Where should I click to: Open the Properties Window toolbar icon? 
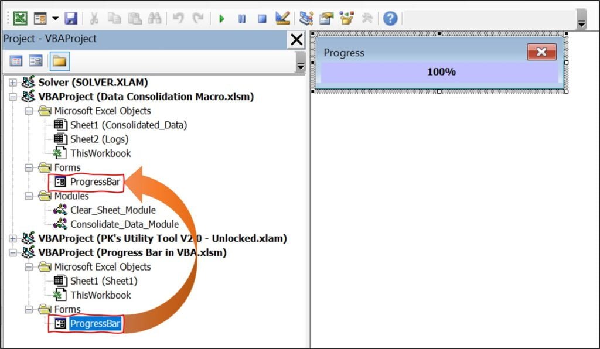(x=326, y=18)
